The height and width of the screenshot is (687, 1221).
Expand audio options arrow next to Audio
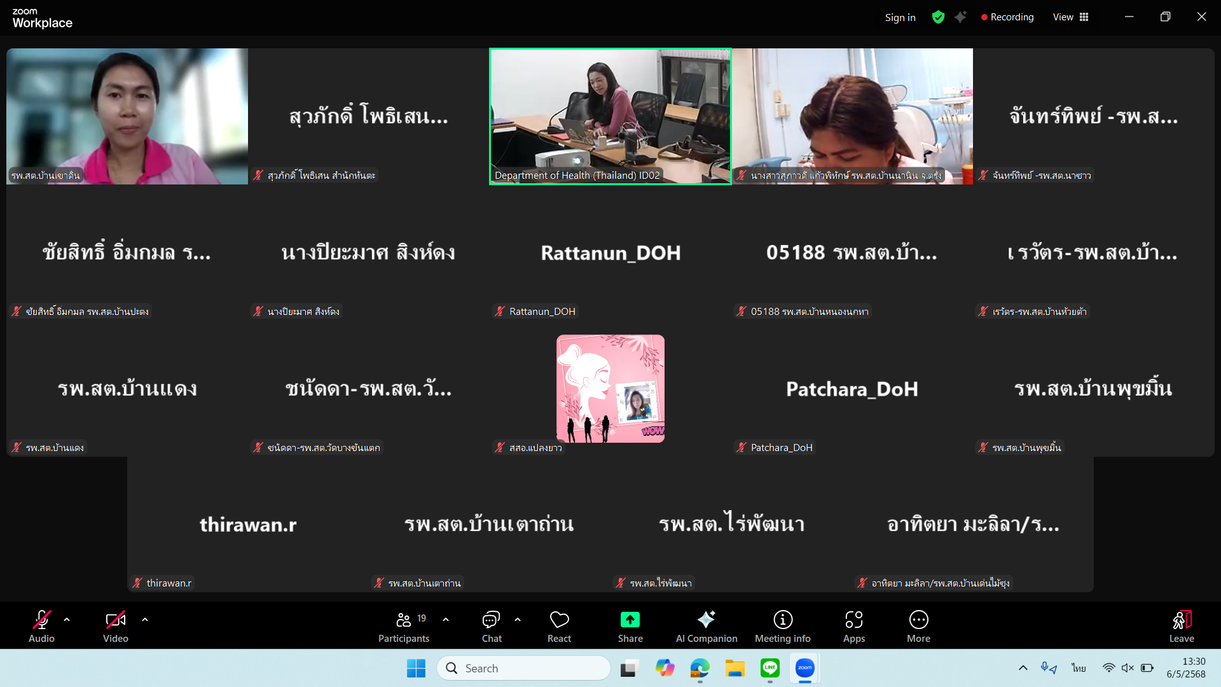pyautogui.click(x=67, y=619)
